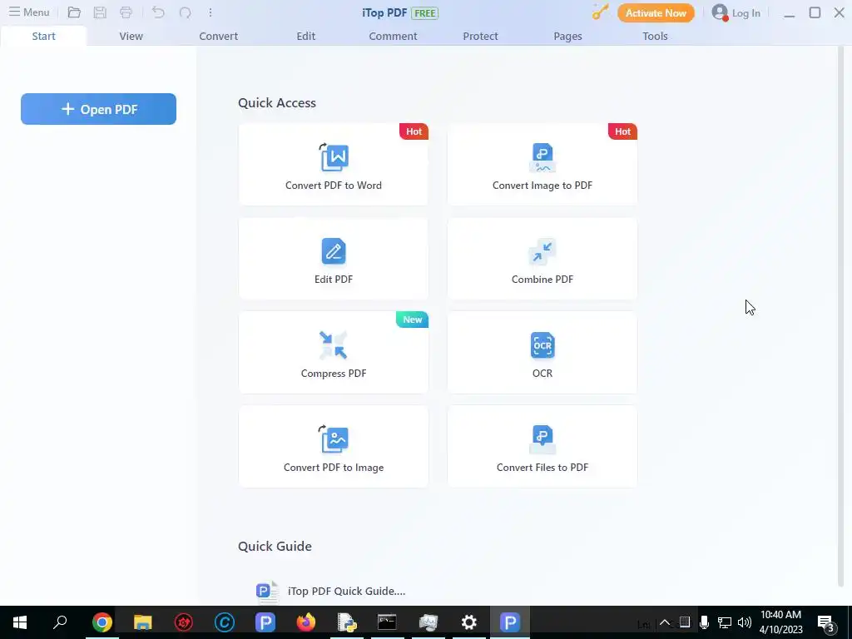The height and width of the screenshot is (639, 852).
Task: Open the hamburger Menu
Action: click(x=29, y=12)
